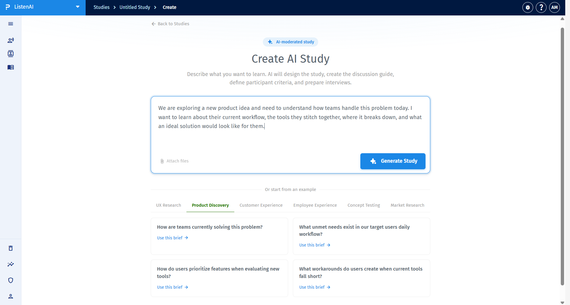Click the vertical page scrollbar

562,157
